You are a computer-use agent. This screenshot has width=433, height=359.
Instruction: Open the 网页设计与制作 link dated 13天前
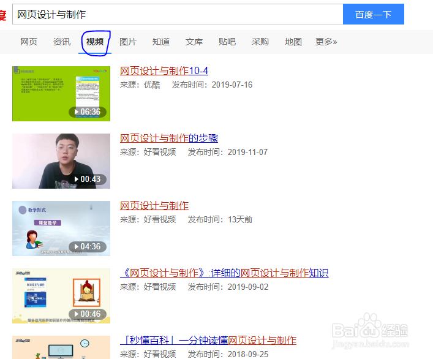[x=154, y=205]
